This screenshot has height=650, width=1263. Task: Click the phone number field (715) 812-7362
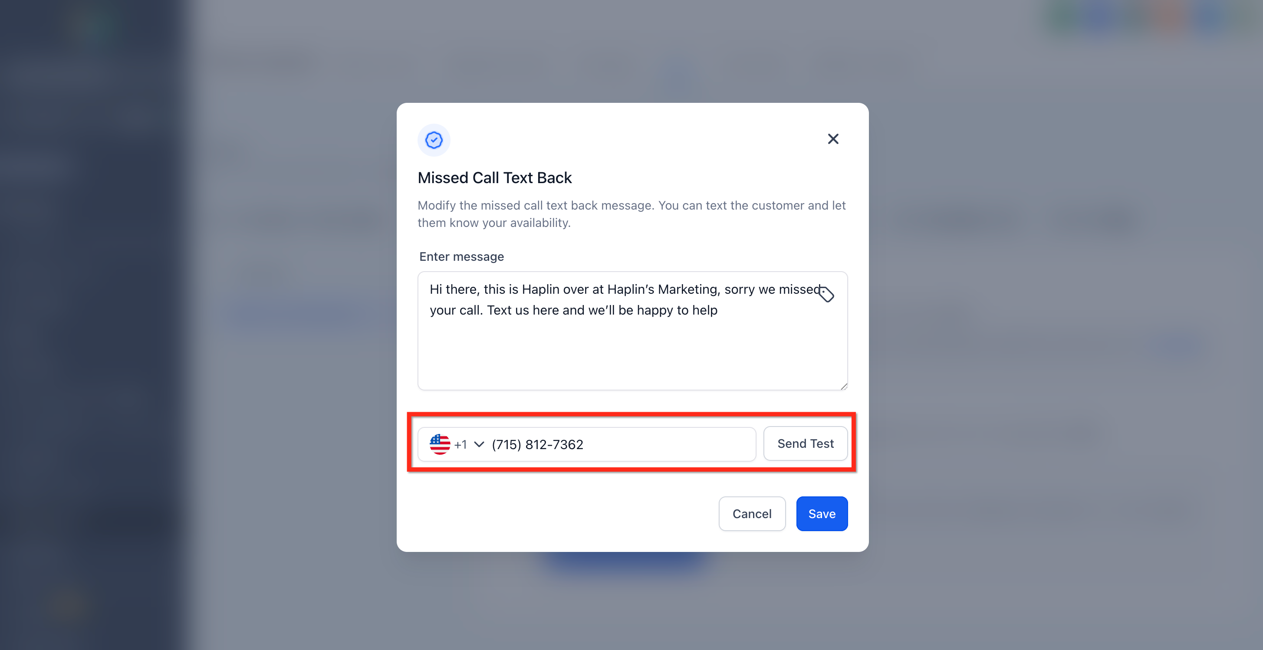[537, 444]
